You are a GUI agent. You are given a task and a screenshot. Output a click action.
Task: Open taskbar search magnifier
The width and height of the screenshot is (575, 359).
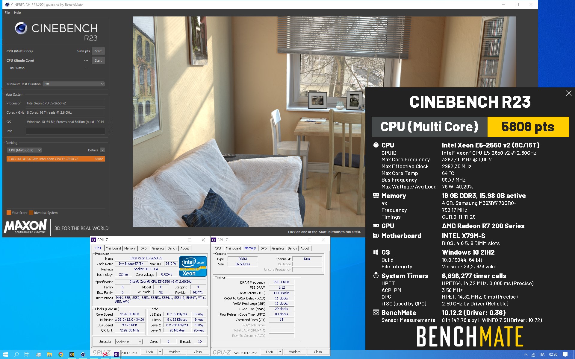(16, 355)
